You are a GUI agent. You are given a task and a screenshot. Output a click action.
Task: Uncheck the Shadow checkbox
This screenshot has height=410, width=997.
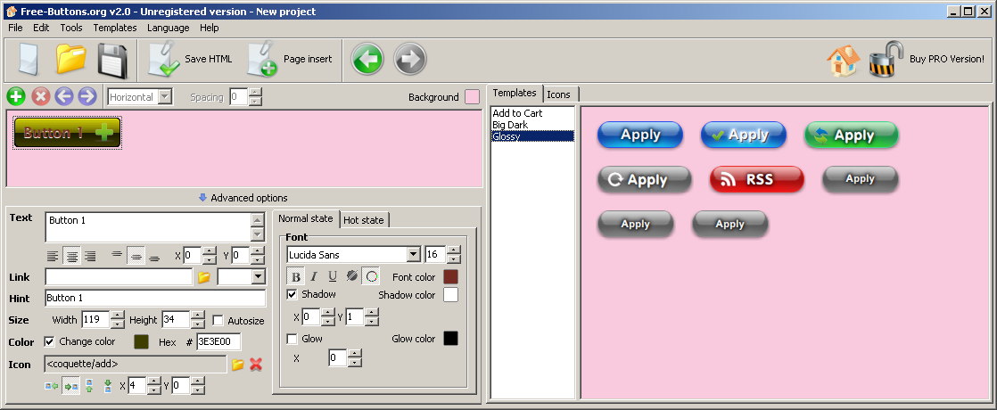click(292, 294)
